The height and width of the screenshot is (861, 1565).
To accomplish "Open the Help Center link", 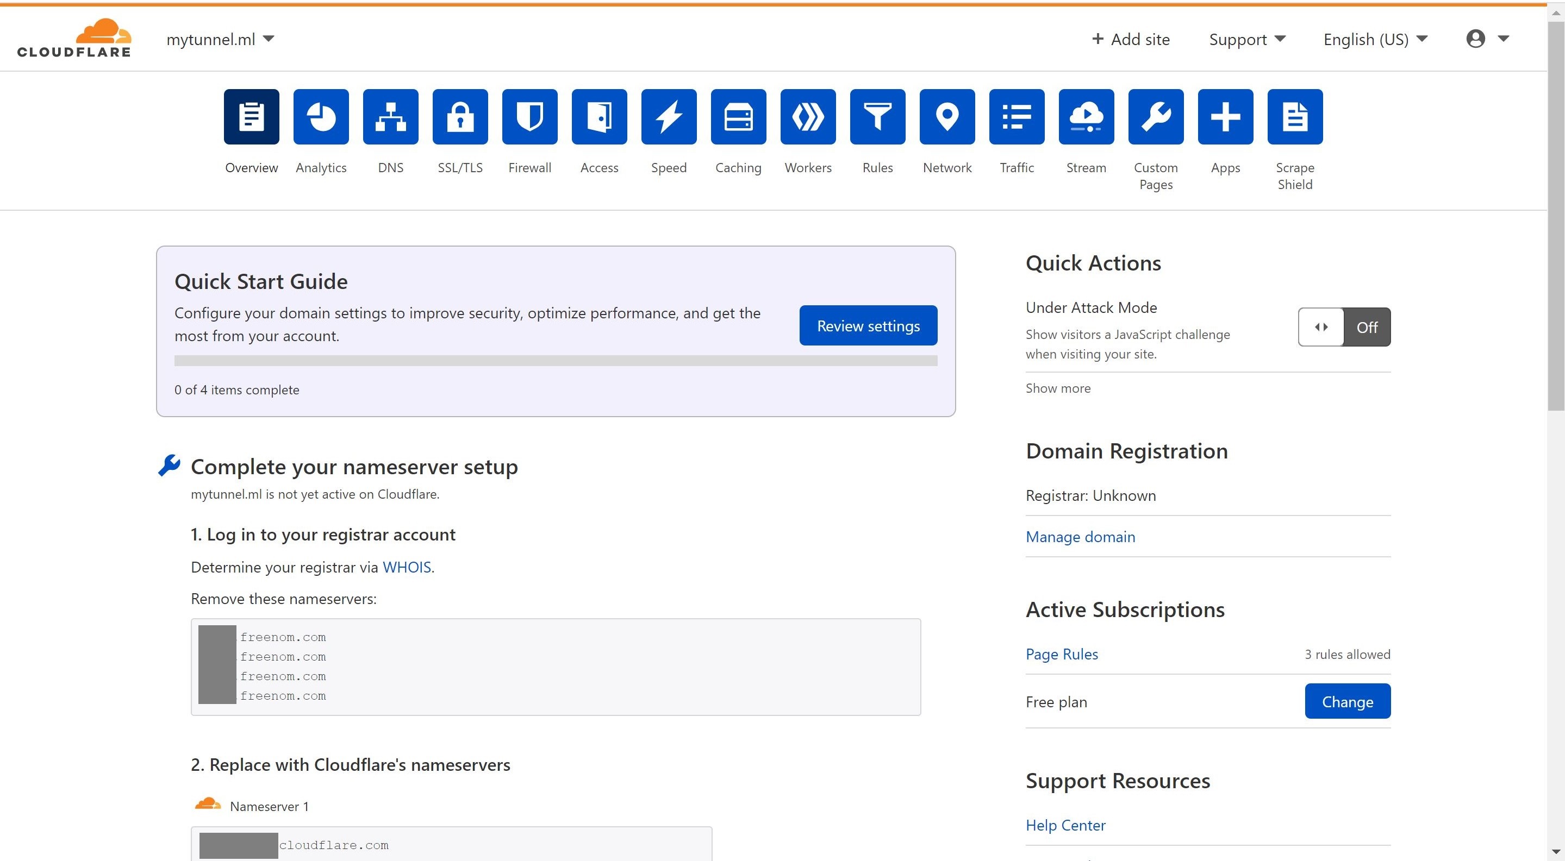I will click(1065, 825).
